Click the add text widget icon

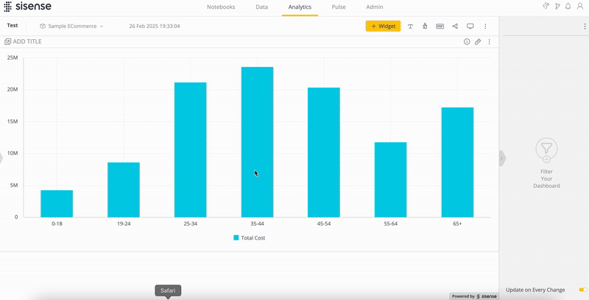point(410,26)
